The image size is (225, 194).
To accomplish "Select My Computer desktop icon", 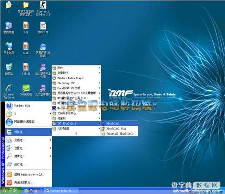I will 9,28.
